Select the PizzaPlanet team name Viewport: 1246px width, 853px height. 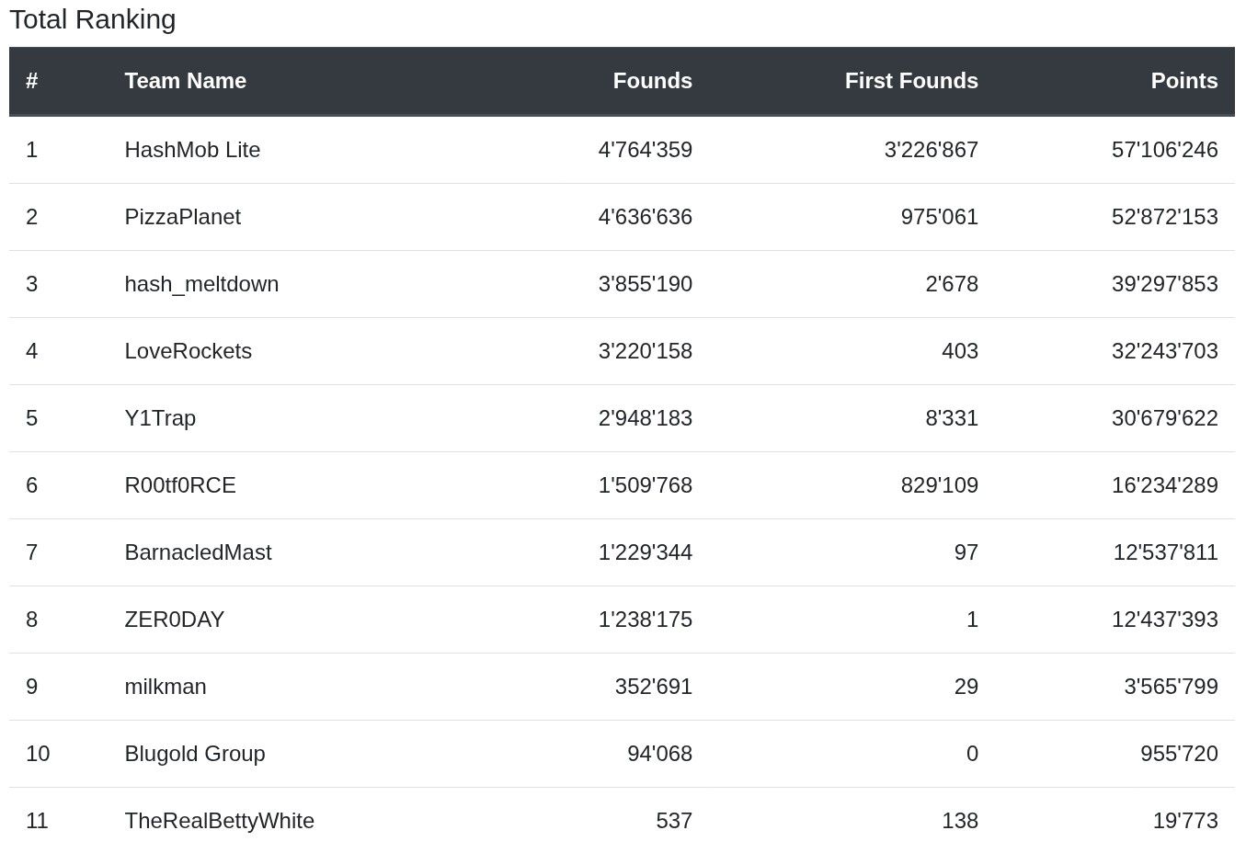[x=182, y=217]
